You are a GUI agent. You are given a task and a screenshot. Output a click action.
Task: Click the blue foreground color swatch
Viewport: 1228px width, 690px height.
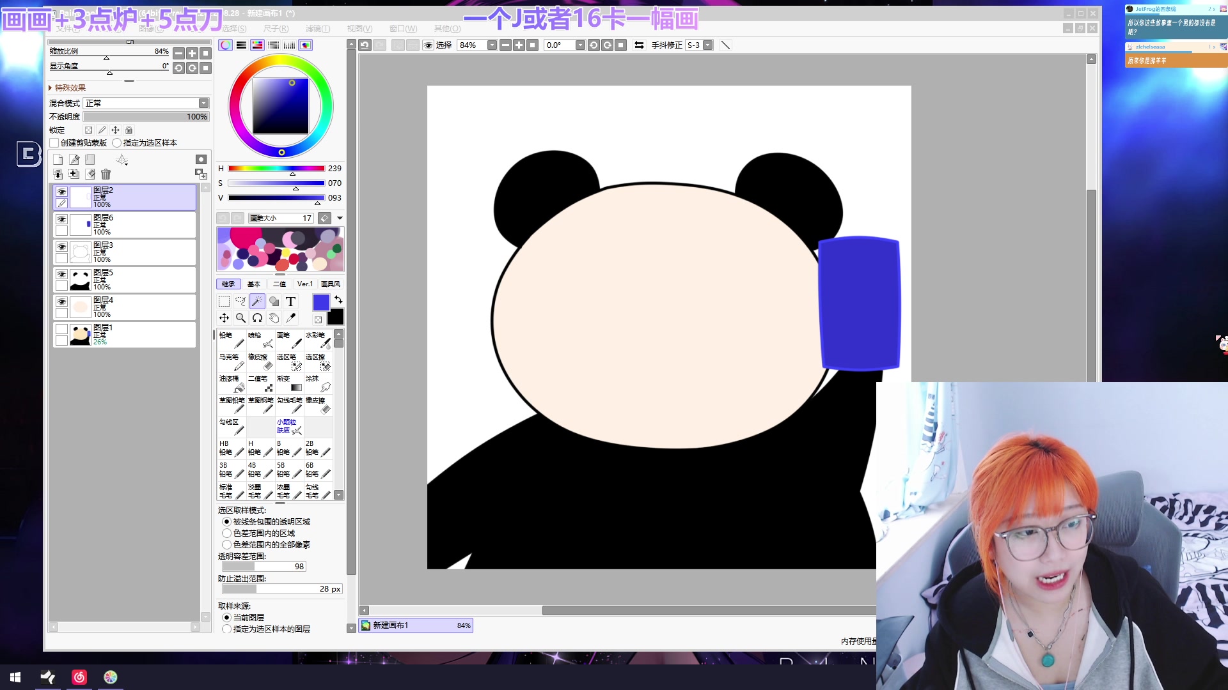(321, 302)
